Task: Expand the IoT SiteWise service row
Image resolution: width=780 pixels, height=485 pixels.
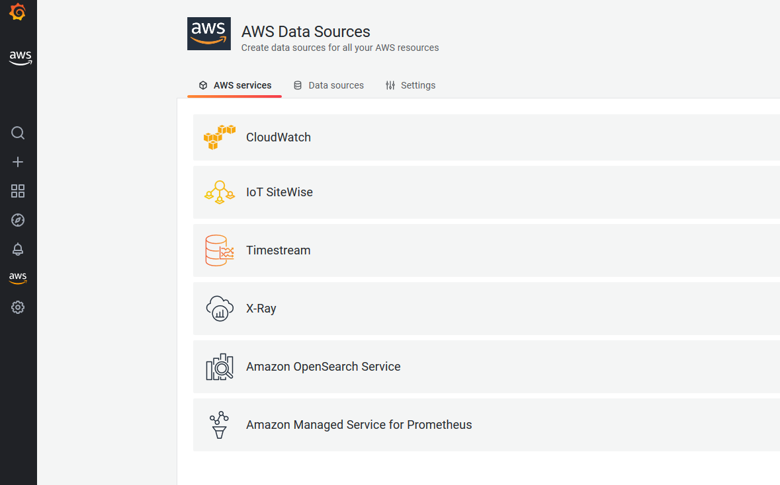Action: [486, 192]
